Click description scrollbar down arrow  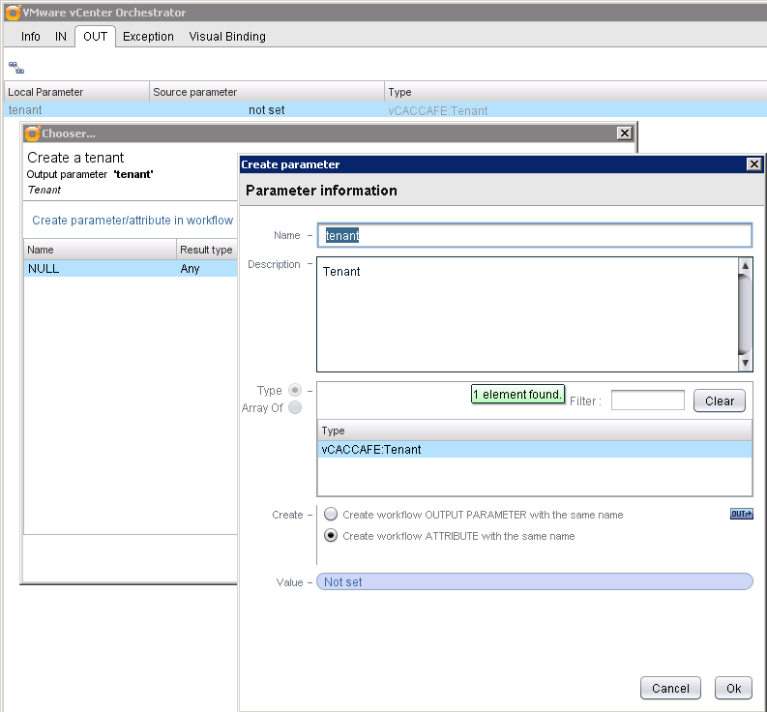tap(745, 363)
